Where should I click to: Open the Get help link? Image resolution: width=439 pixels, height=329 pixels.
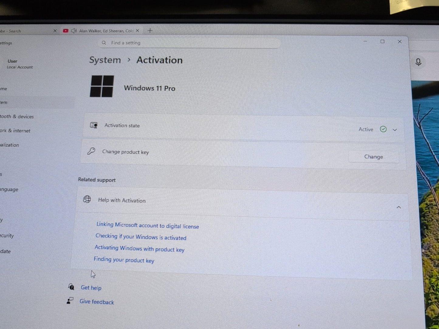[x=91, y=288]
